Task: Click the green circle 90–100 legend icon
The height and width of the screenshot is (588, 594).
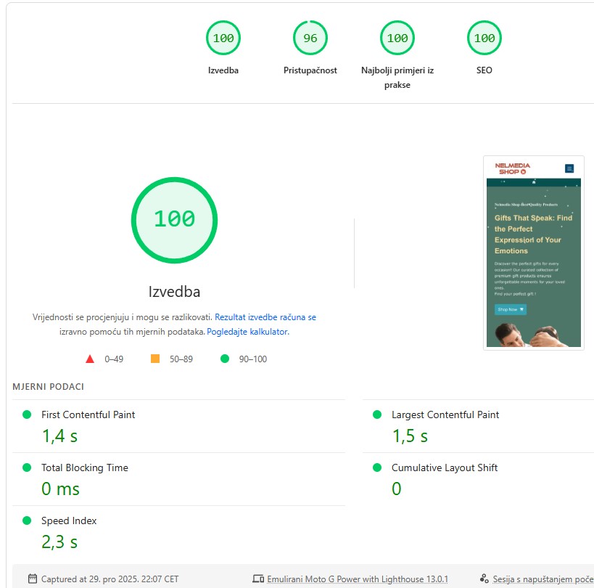Action: [x=224, y=359]
